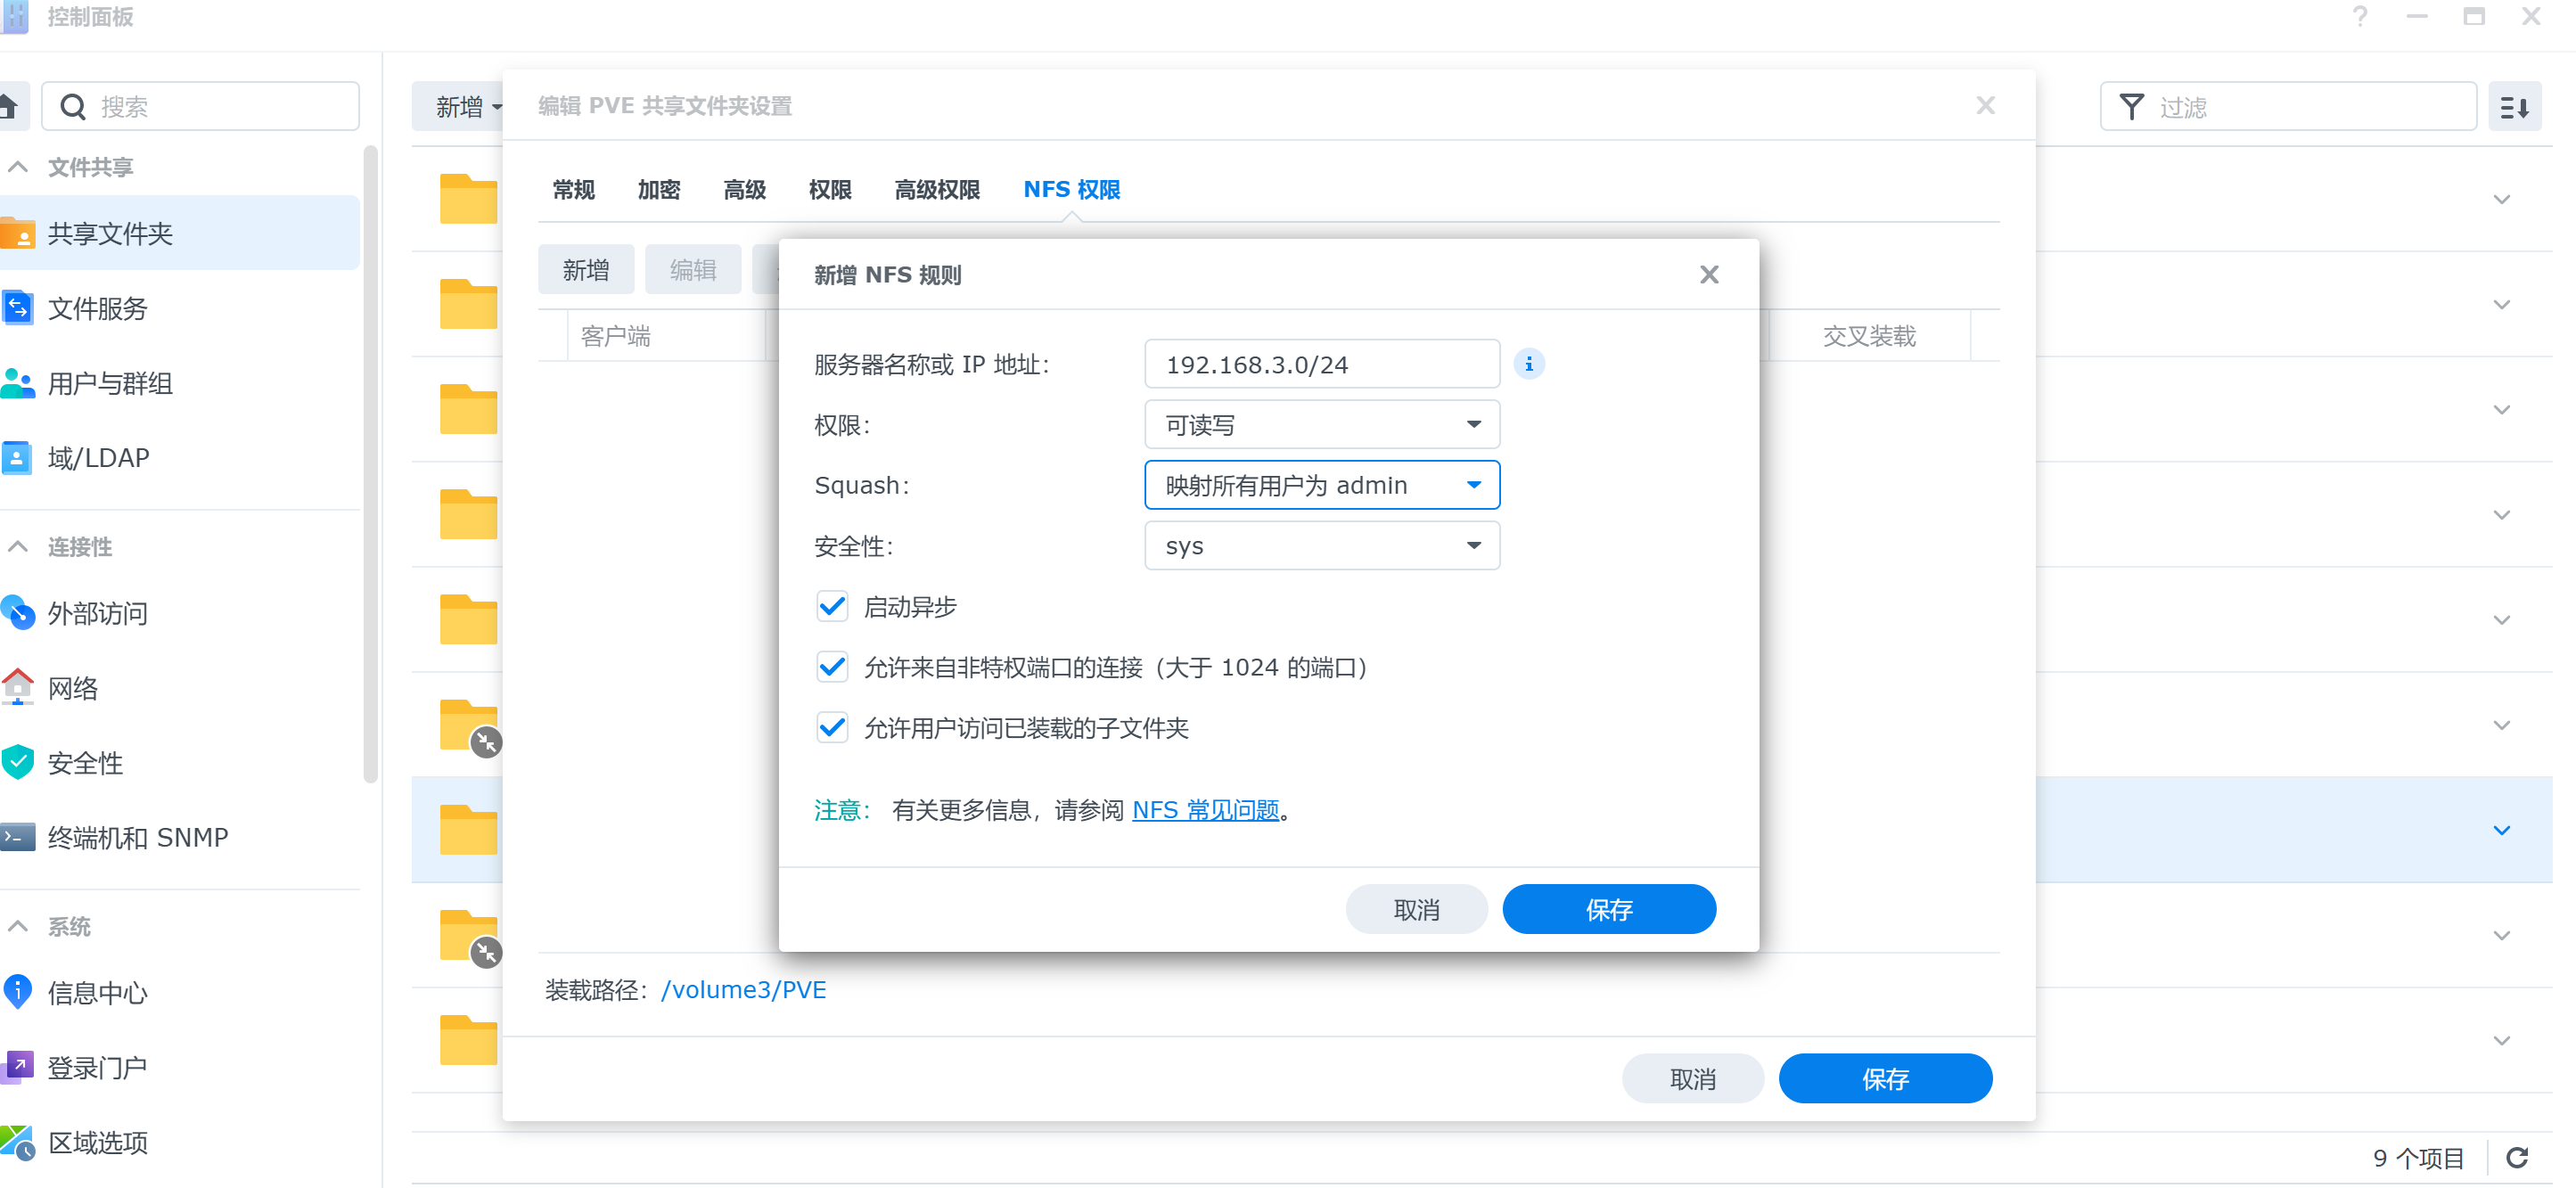Close the 新增 NFS 规则 dialog

coord(1709,274)
